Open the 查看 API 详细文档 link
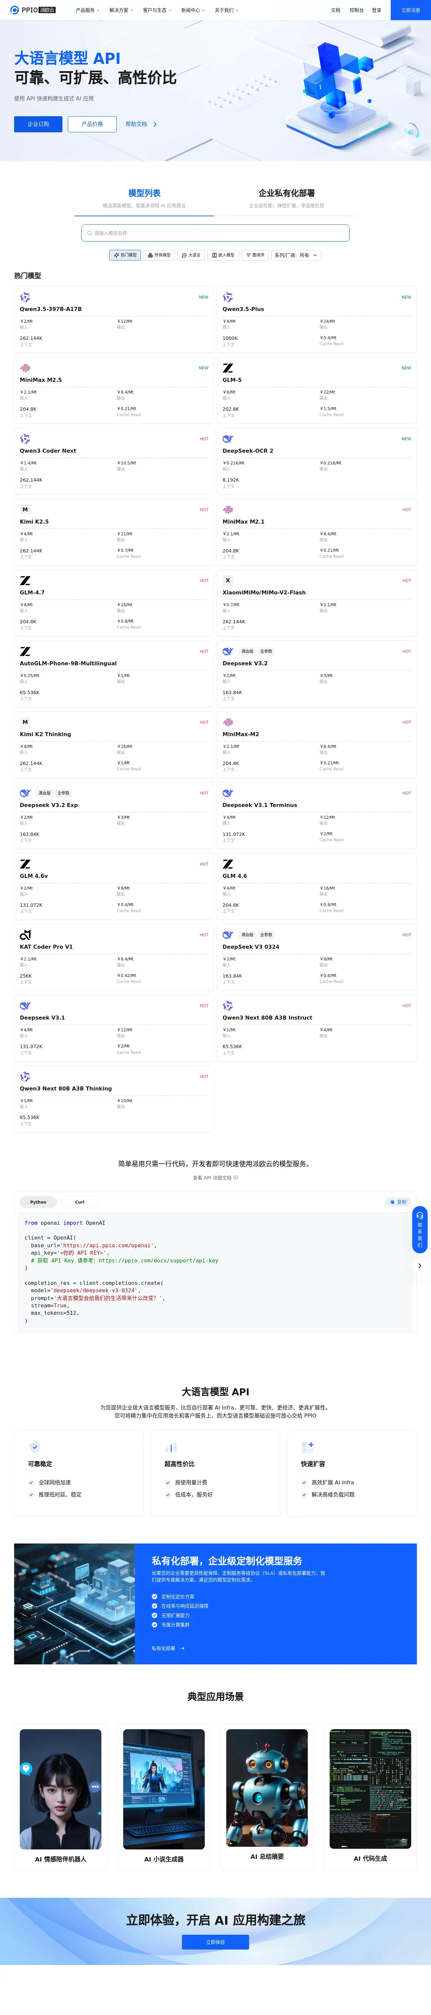Viewport: 431px width, 2015px height. click(215, 1177)
